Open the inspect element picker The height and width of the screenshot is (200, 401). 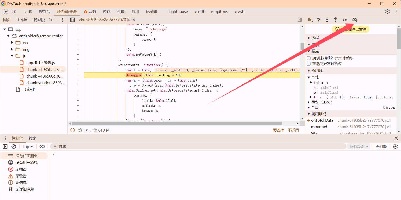pyautogui.click(x=5, y=11)
